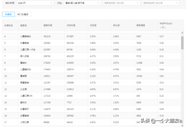Switch to the 热门长尾词 tab
Viewport: 186px width, 127px height.
pyautogui.click(x=23, y=14)
